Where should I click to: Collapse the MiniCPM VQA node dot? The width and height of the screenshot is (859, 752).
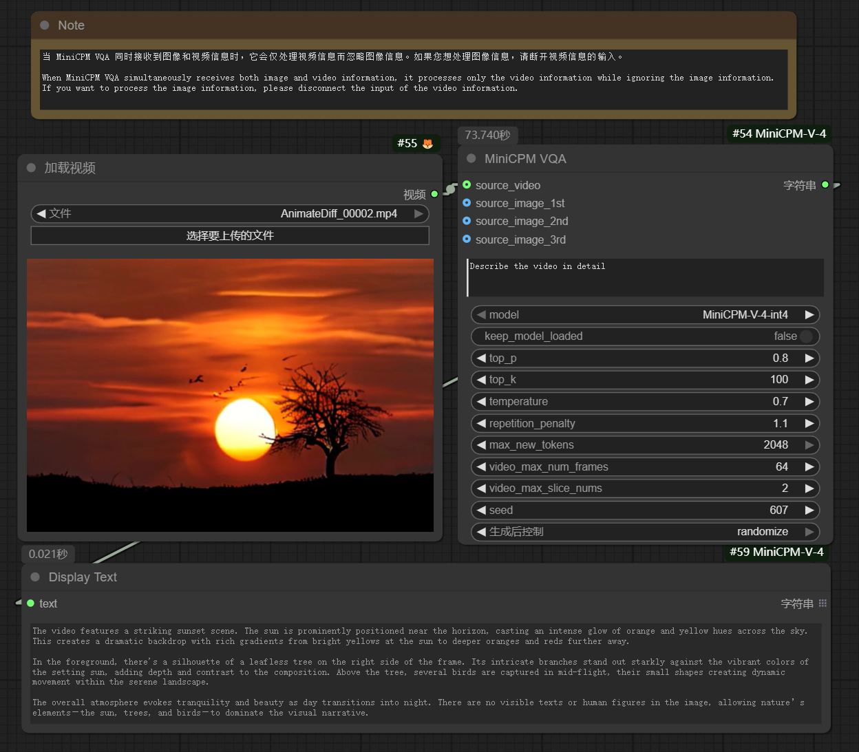(471, 159)
